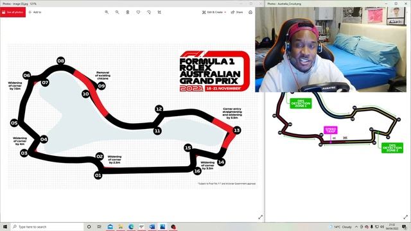Click the 'Widening of corner by 7.5m' note
This screenshot has width=411, height=231.
pos(15,85)
